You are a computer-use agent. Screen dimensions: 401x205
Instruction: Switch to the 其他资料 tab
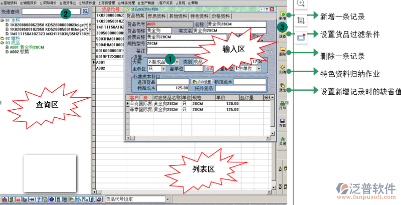(x=178, y=16)
